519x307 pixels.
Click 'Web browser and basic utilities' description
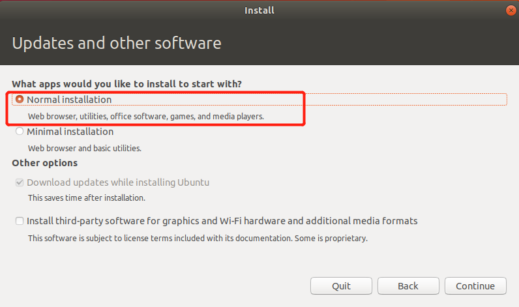84,148
